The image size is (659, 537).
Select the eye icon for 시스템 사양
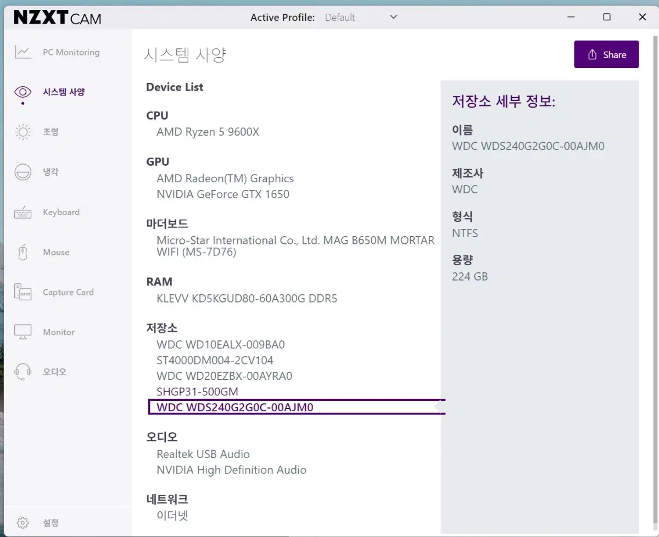pyautogui.click(x=23, y=92)
